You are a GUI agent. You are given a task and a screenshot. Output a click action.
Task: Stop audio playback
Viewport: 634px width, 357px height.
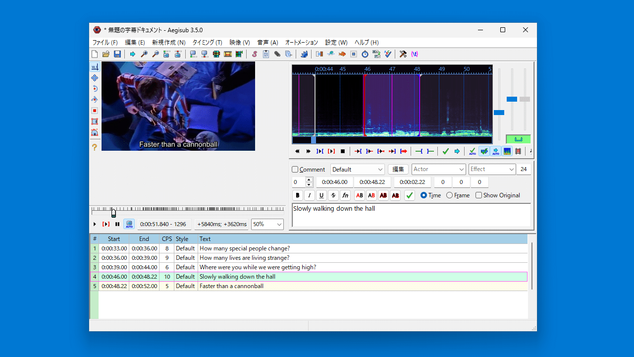pos(343,151)
